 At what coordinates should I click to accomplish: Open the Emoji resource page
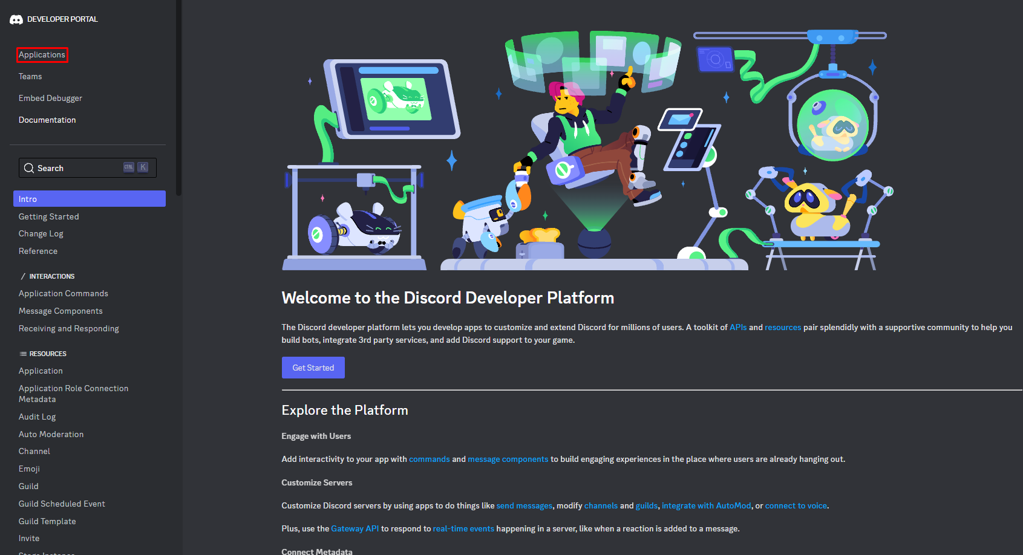(29, 469)
